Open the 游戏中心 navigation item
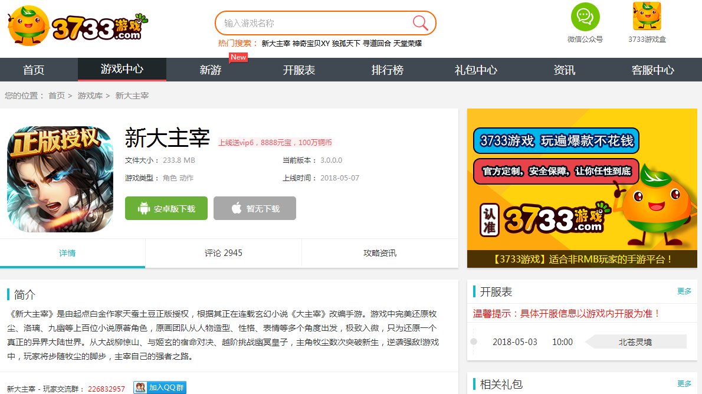This screenshot has height=394, width=702. tap(122, 70)
